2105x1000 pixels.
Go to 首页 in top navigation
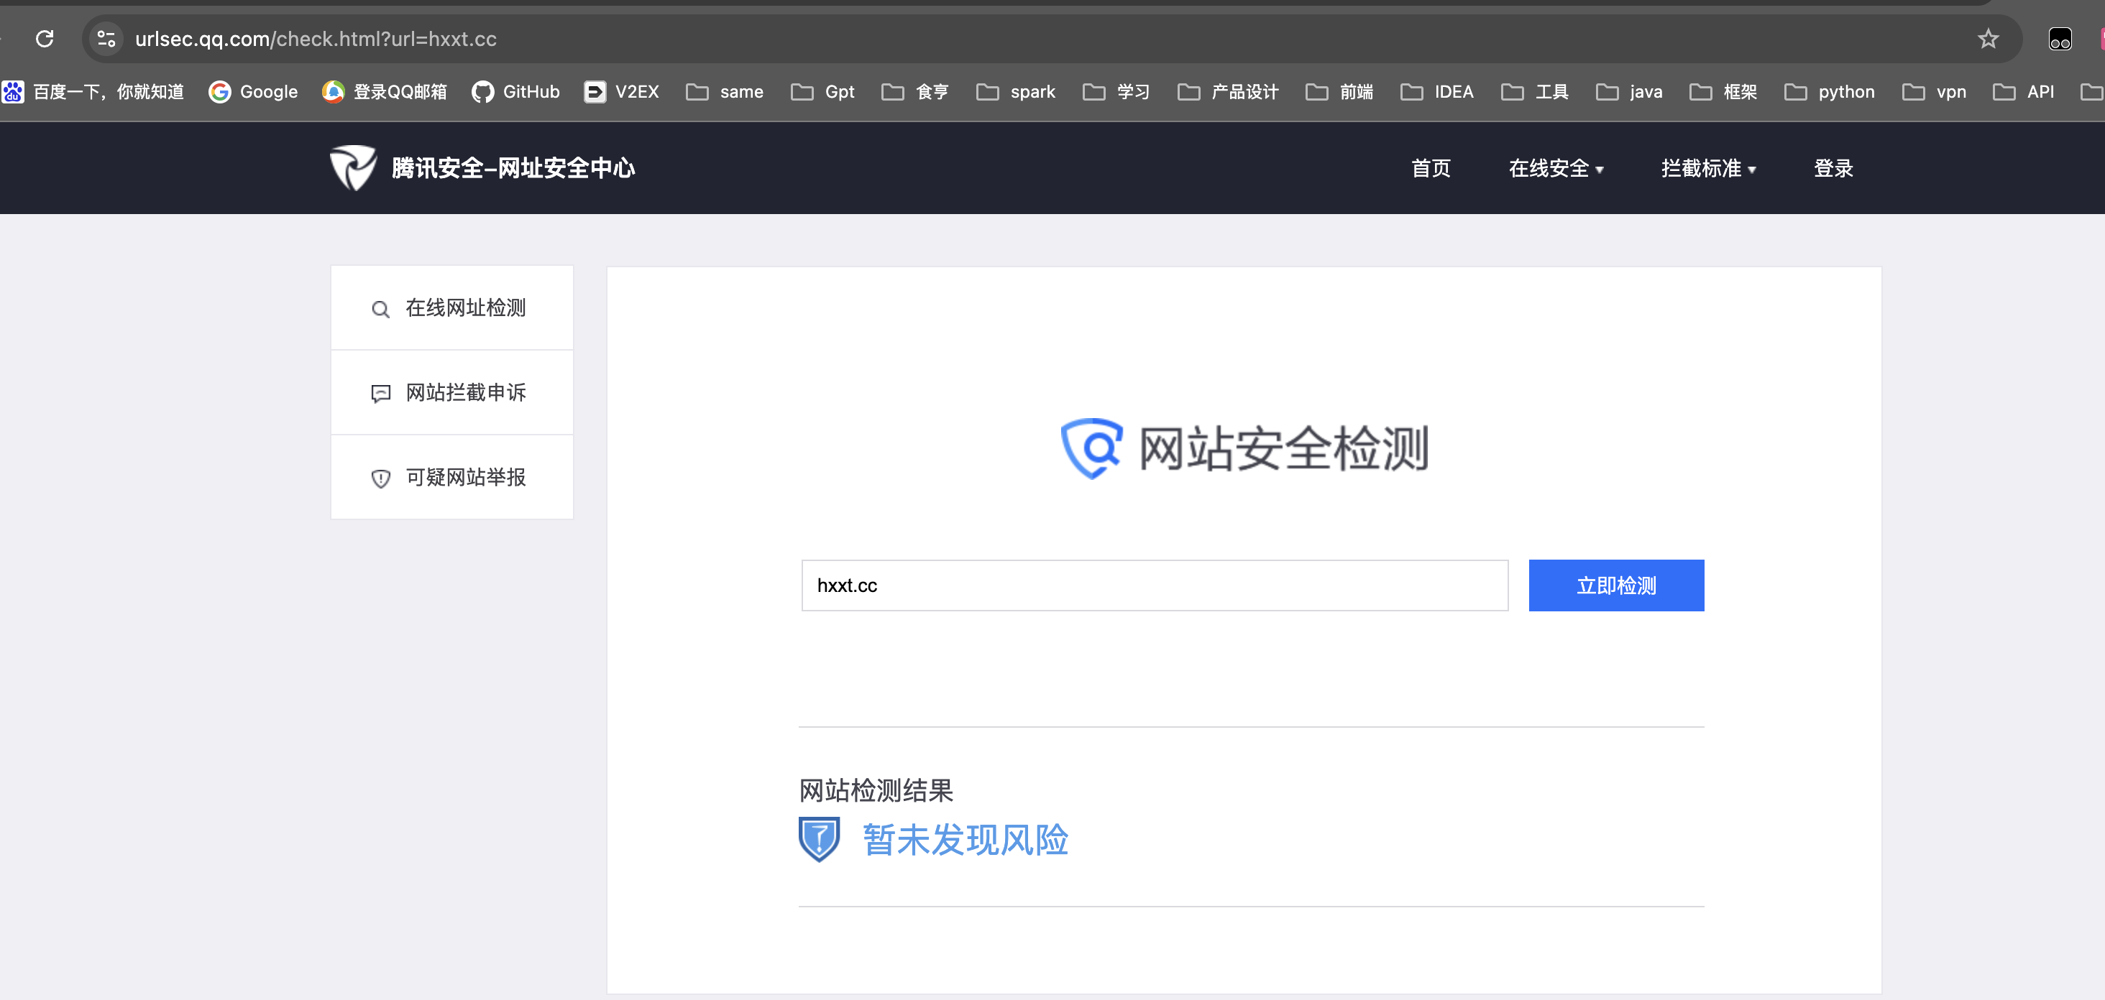(1431, 168)
